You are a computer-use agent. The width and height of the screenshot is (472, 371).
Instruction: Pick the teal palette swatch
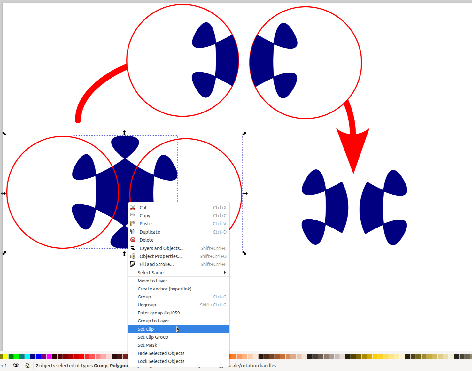coord(22,357)
